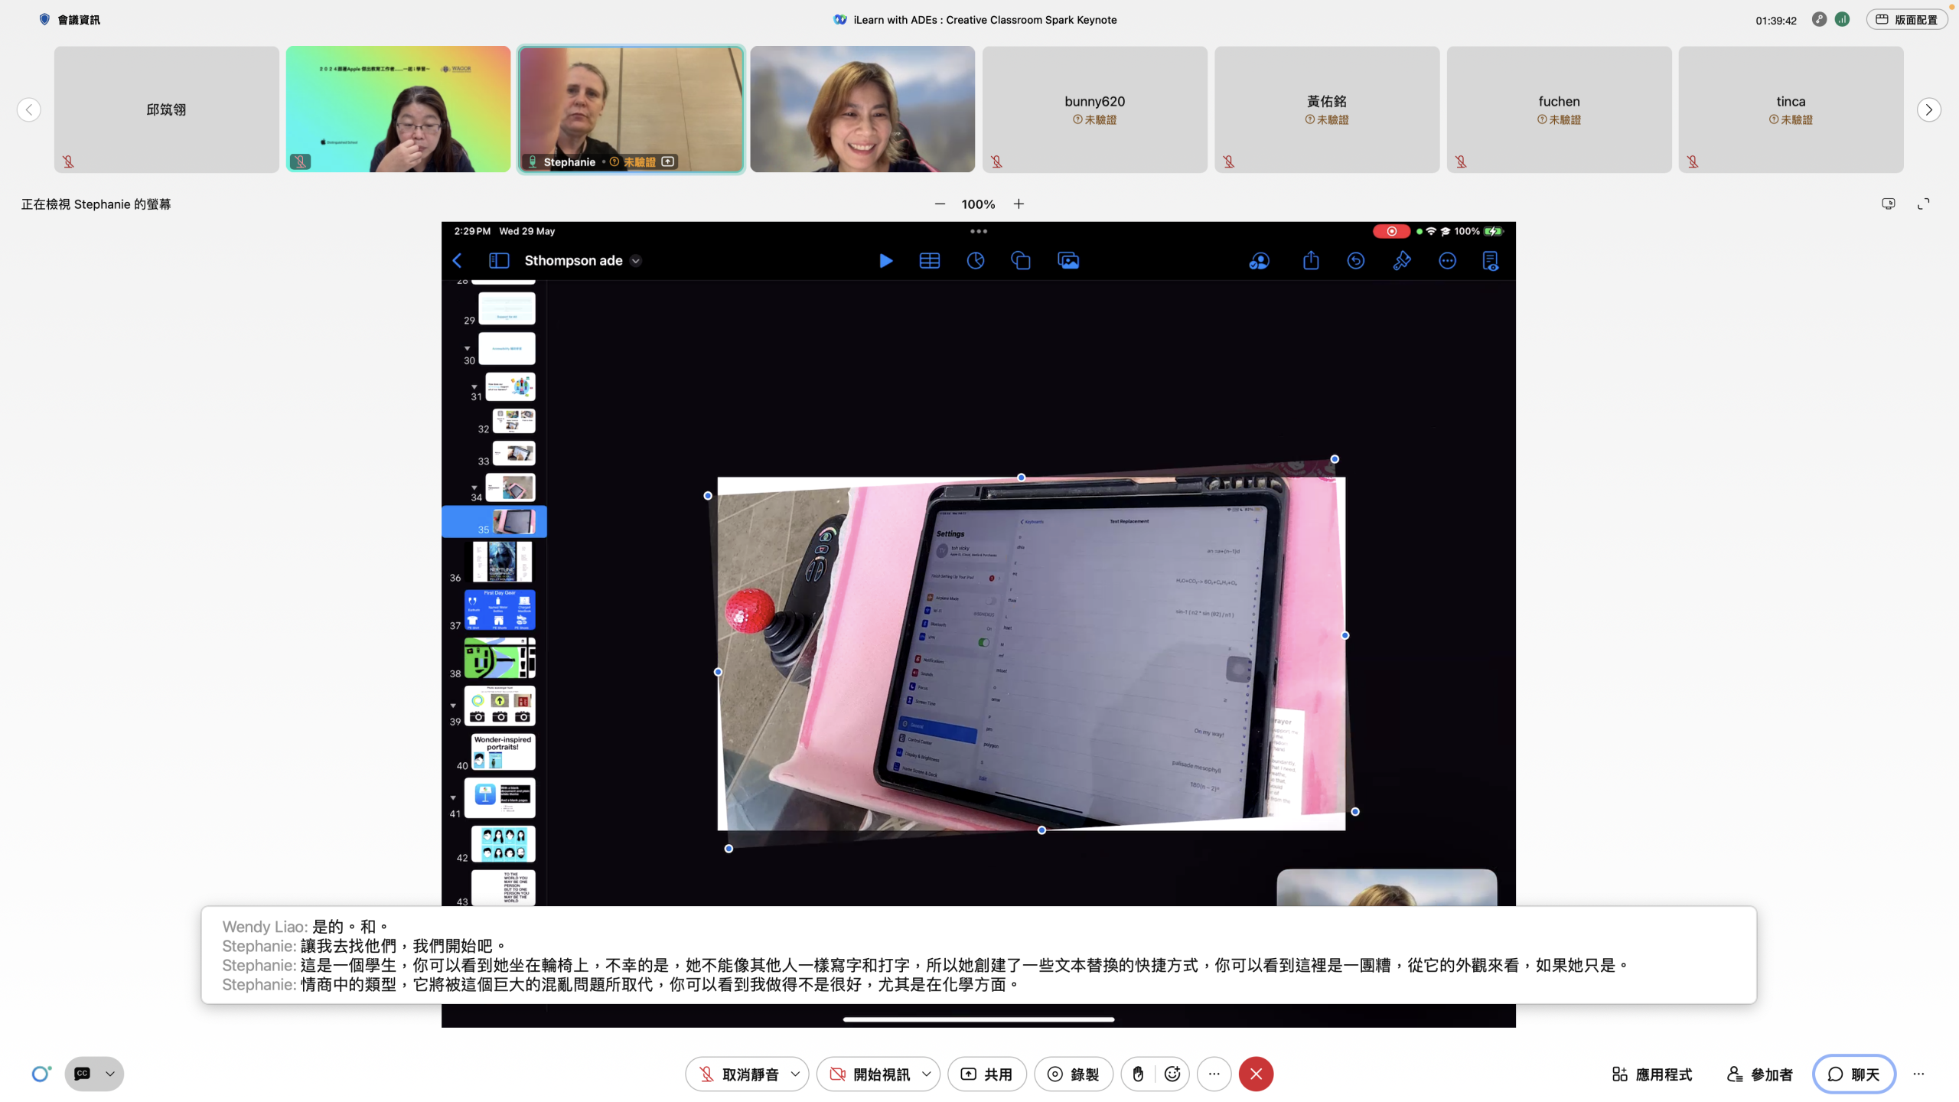
Task: Click the zoom in plus button
Action: 1019,204
